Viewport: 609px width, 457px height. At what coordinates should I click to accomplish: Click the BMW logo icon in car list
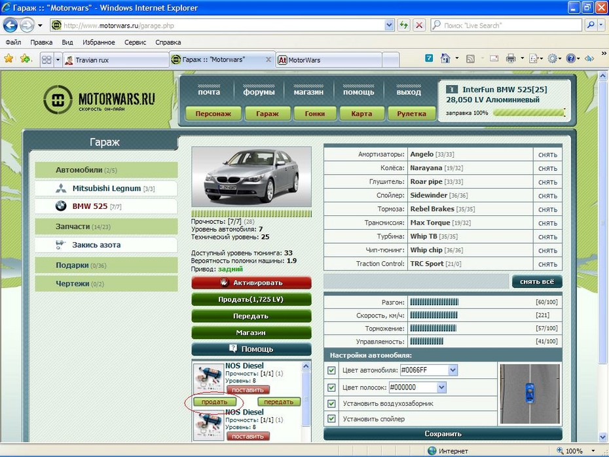[x=61, y=206]
